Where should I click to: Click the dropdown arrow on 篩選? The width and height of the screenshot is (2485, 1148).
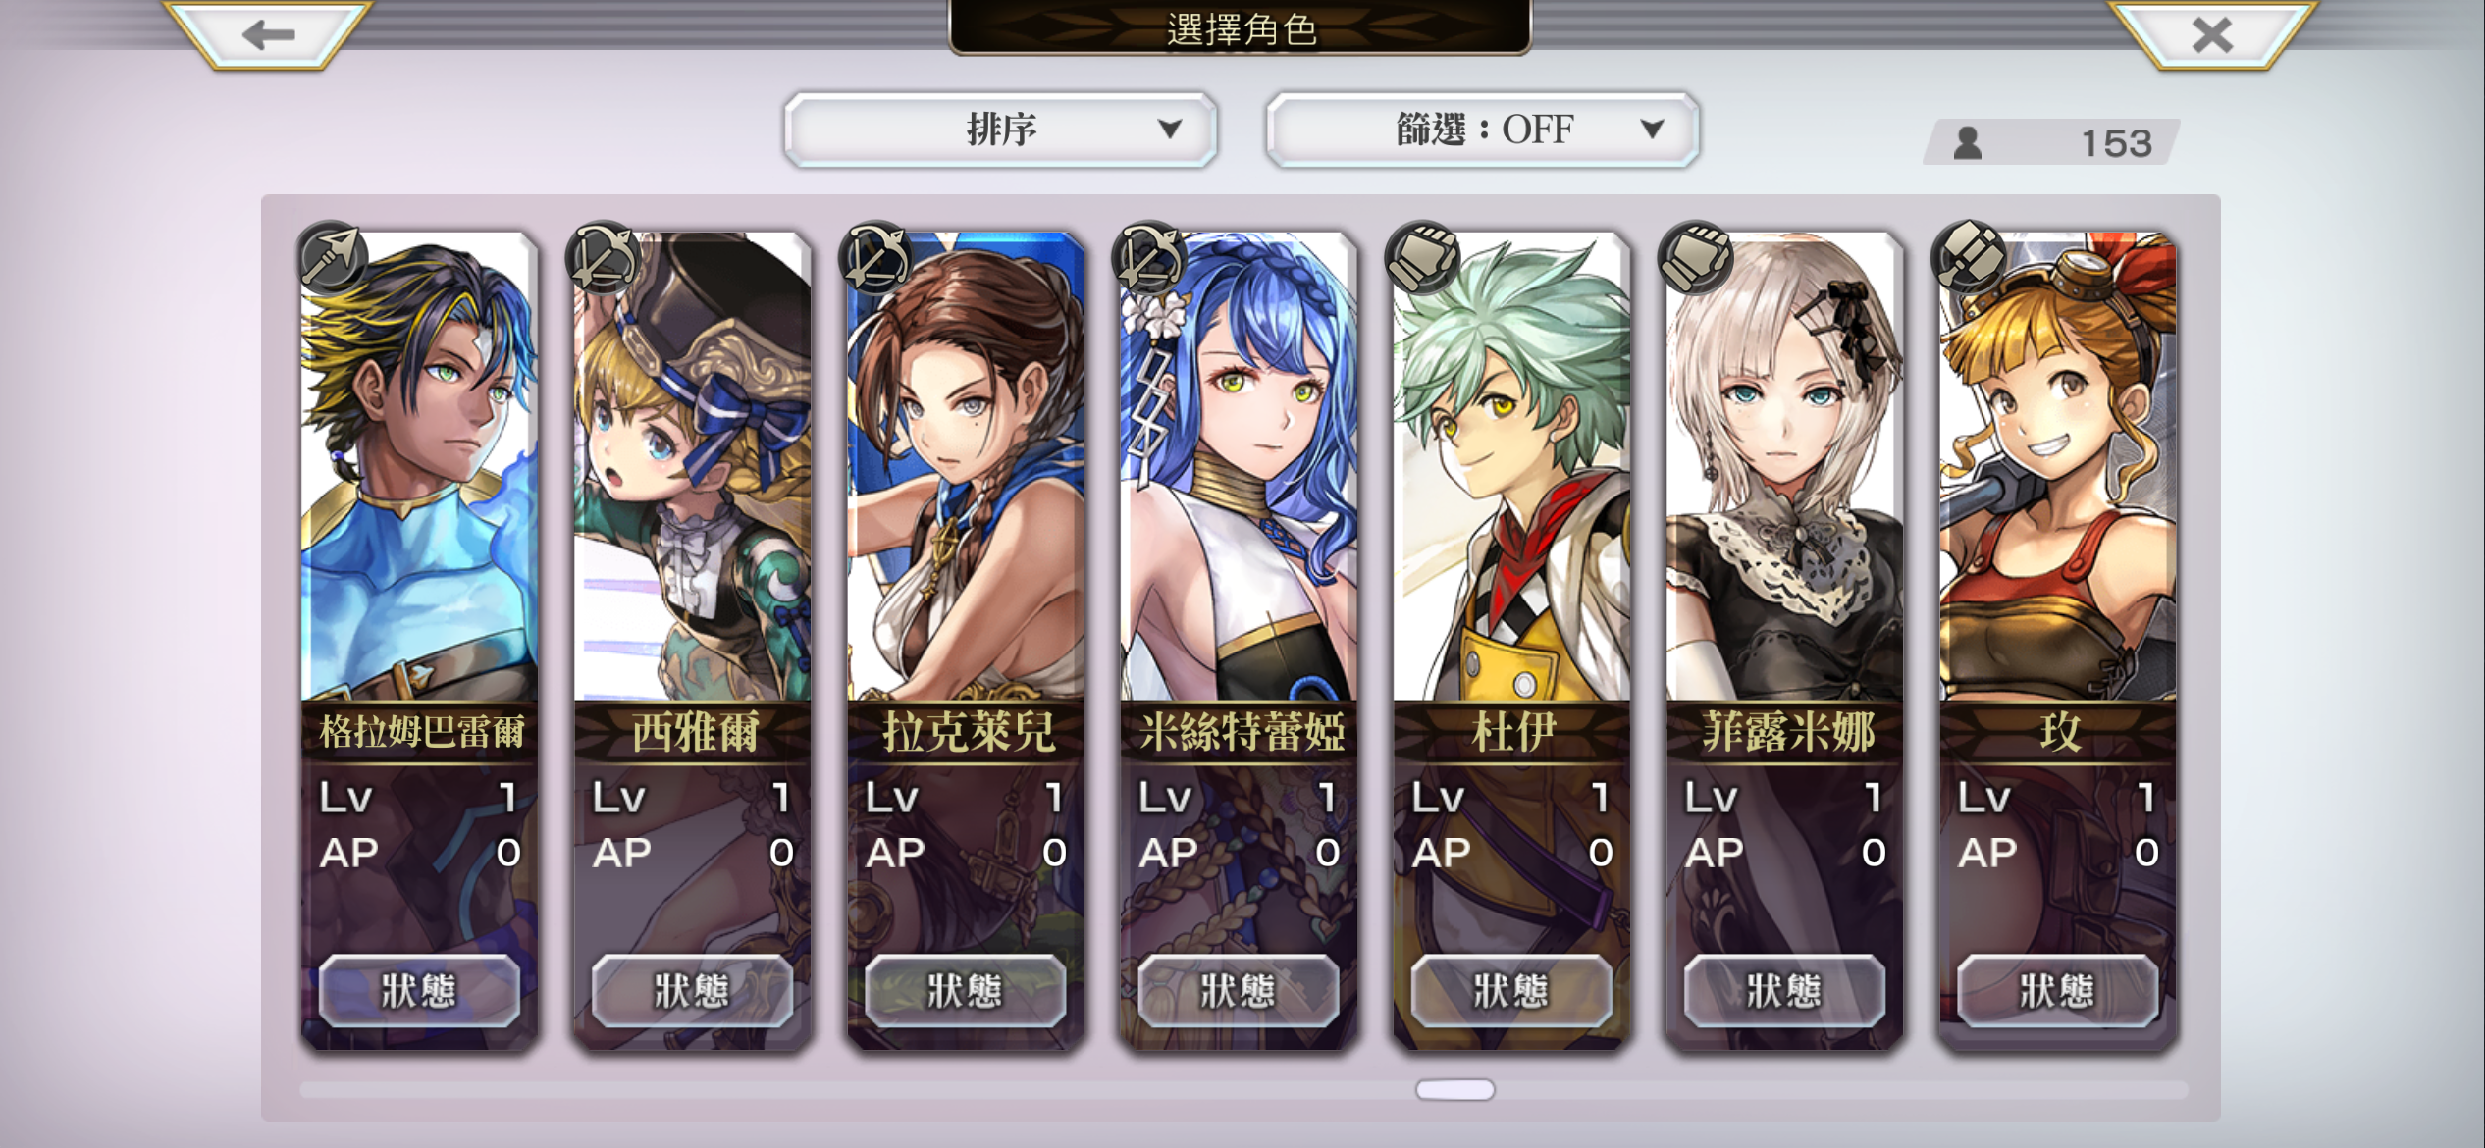pos(1653,129)
